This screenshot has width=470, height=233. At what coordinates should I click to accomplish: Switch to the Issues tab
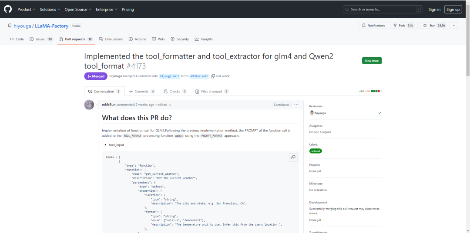click(x=41, y=39)
